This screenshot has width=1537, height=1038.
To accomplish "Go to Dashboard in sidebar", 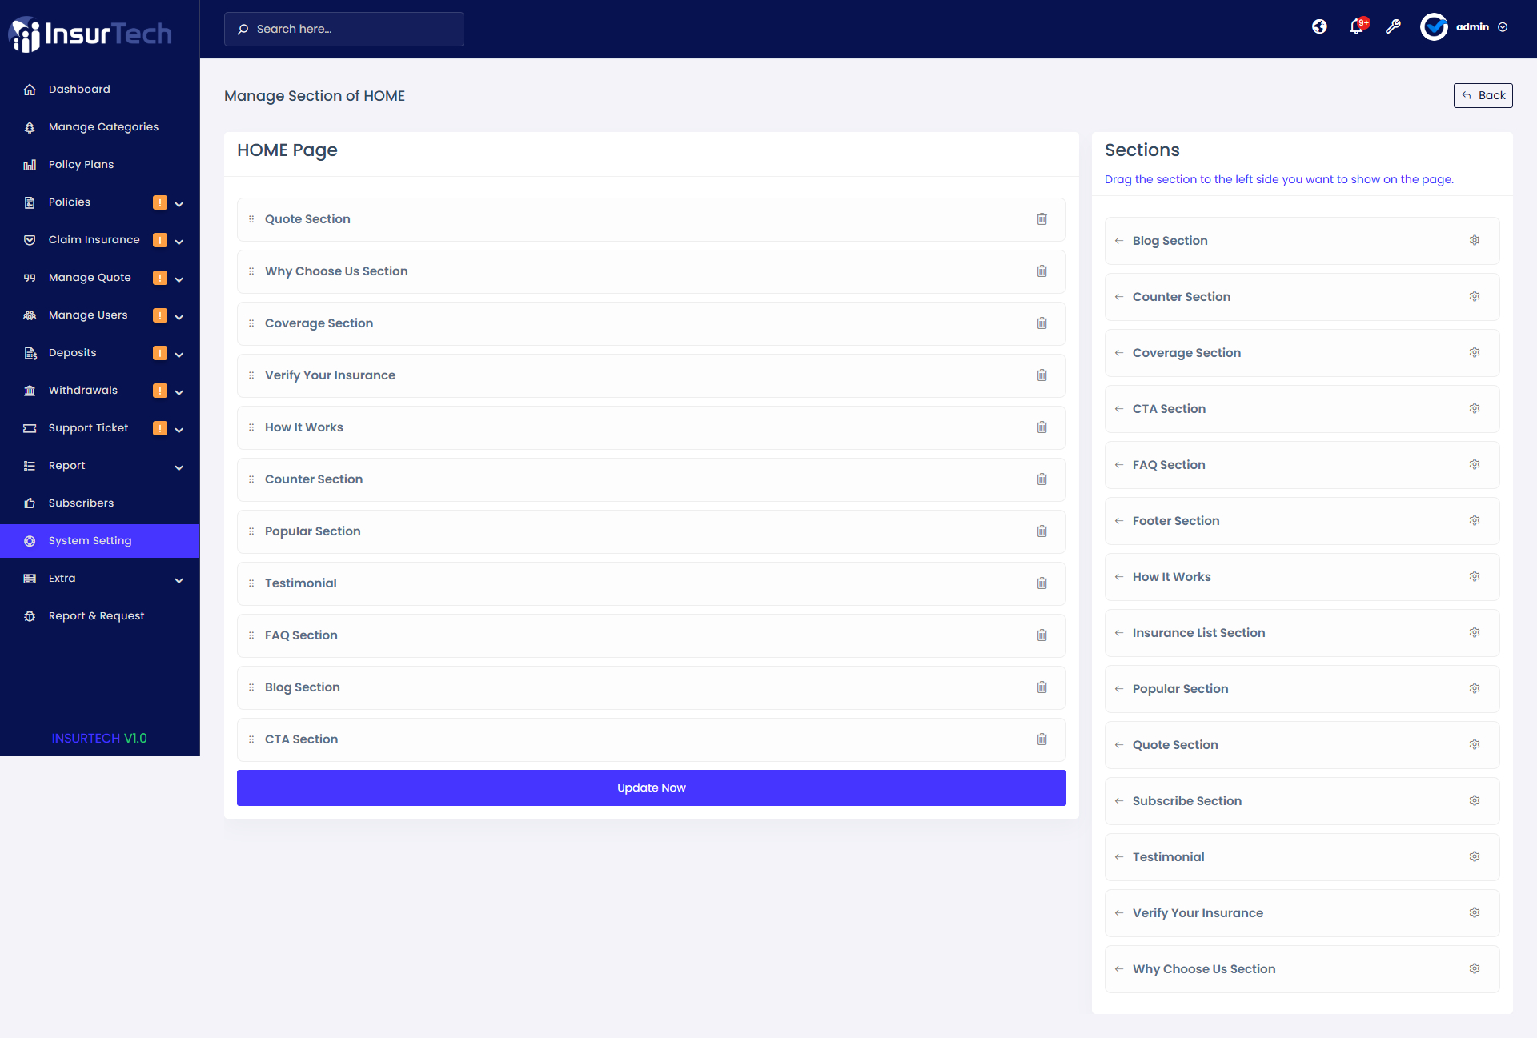I will [x=79, y=90].
